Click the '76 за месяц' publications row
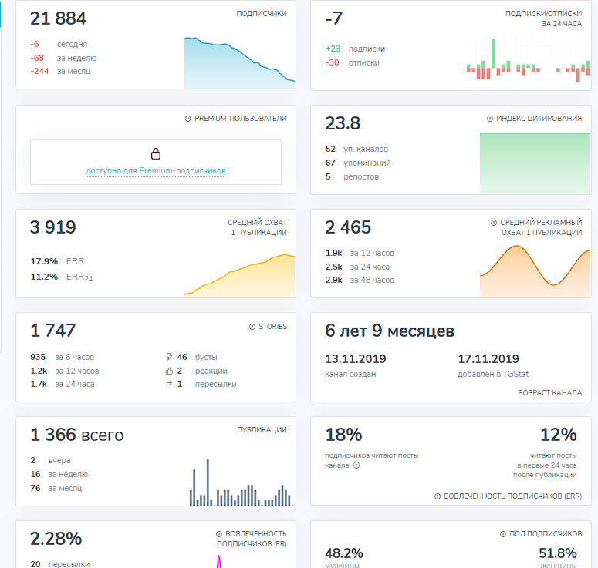The image size is (598, 568). (x=56, y=488)
